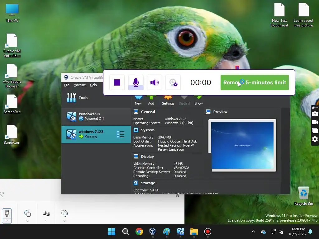The image size is (319, 239).
Task: Select the Windows 98 virtual machine
Action: [x=96, y=116]
